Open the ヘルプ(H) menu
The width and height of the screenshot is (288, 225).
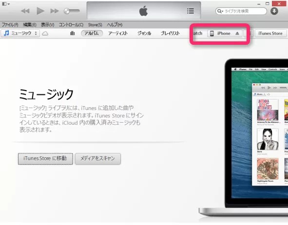(115, 24)
